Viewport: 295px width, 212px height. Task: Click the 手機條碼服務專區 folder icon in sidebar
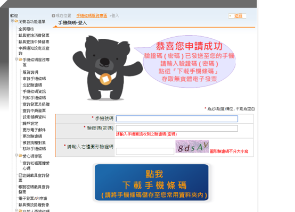[21, 60]
